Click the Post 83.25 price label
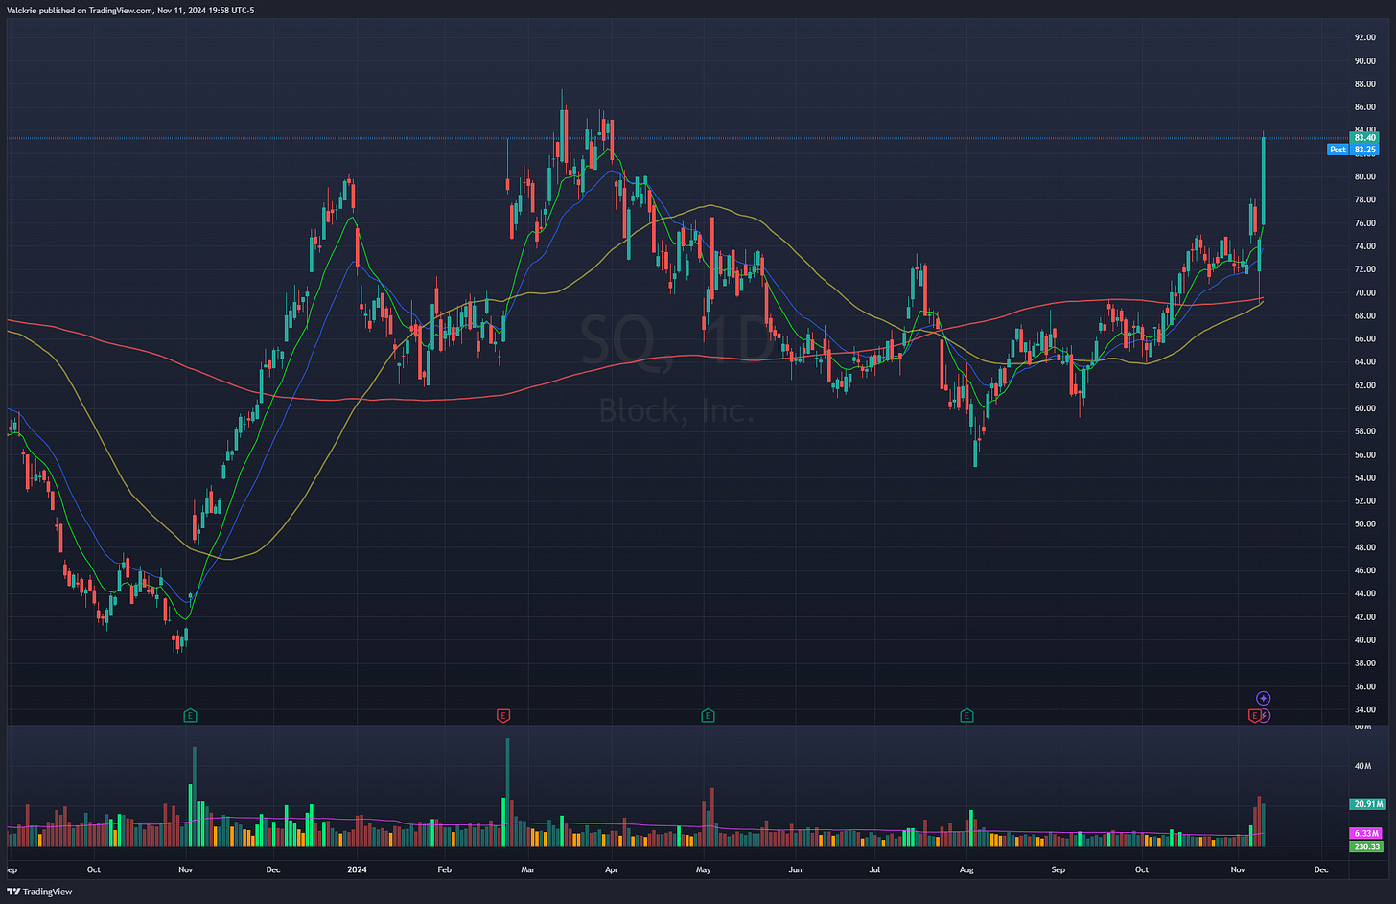The width and height of the screenshot is (1396, 904). click(x=1353, y=150)
